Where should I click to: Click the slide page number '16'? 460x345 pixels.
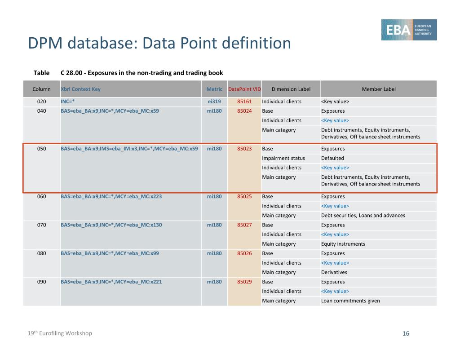click(406, 333)
